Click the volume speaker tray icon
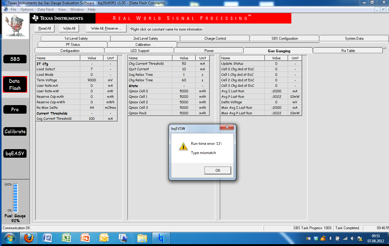Image resolution: width=389 pixels, height=246 pixels. tap(352, 238)
